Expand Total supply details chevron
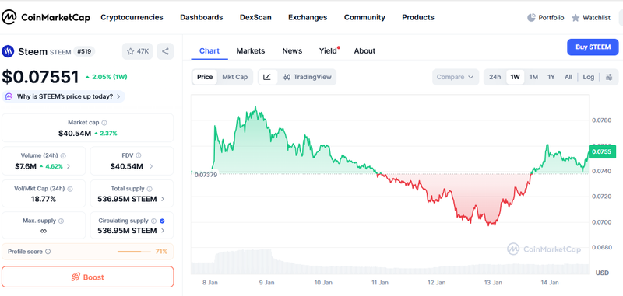623x296 pixels. (x=163, y=199)
